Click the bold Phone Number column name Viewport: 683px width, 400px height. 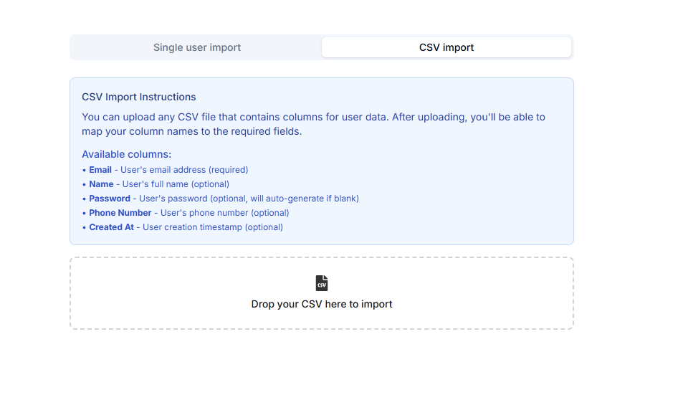120,213
